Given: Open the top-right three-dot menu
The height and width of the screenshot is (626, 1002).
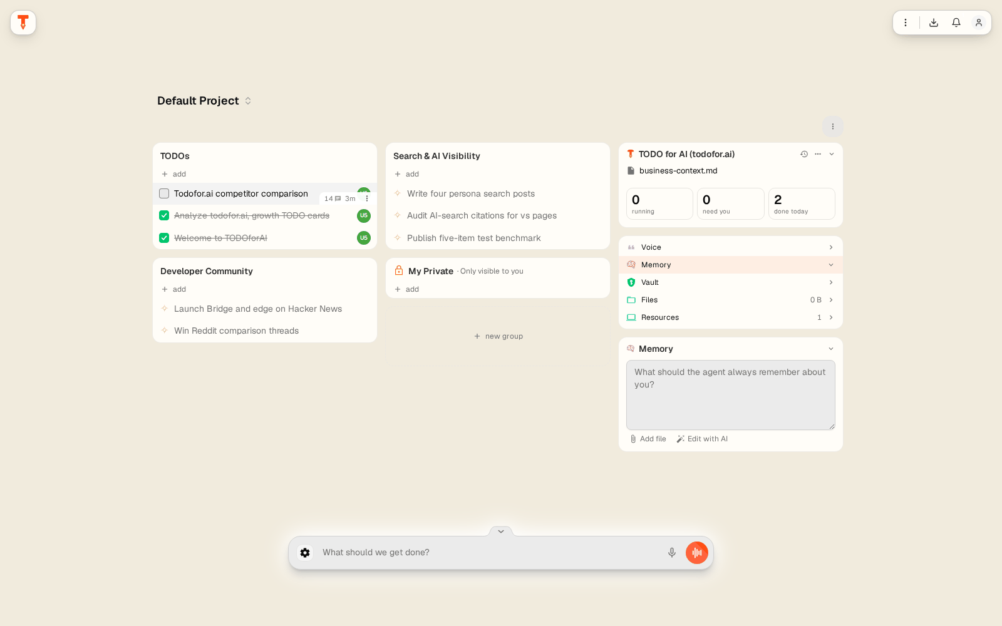Looking at the screenshot, I should click(x=906, y=23).
